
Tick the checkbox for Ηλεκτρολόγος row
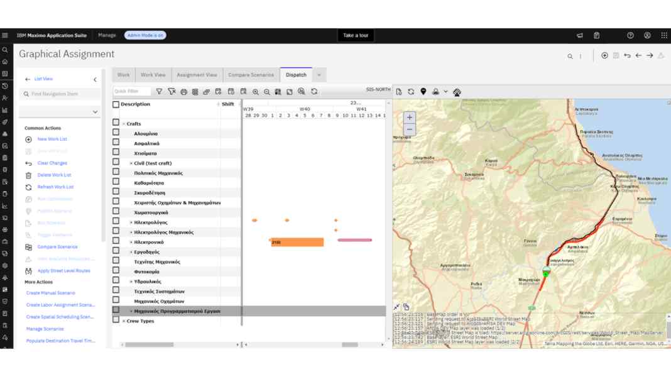pos(116,222)
